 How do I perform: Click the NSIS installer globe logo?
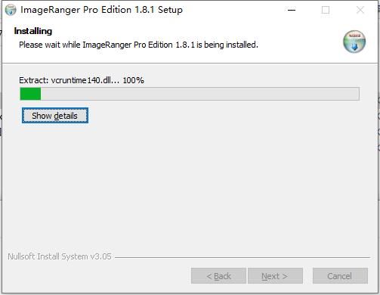[x=354, y=42]
